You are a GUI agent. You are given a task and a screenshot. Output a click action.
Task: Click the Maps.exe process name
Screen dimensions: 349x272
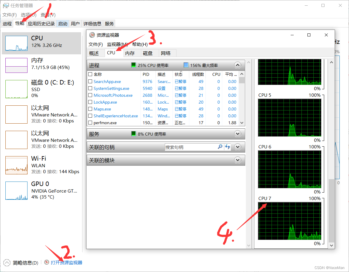(102, 109)
